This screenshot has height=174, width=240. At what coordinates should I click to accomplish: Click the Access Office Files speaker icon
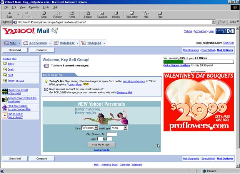click(5, 99)
